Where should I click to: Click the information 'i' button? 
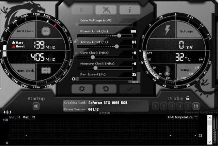[x=129, y=10]
